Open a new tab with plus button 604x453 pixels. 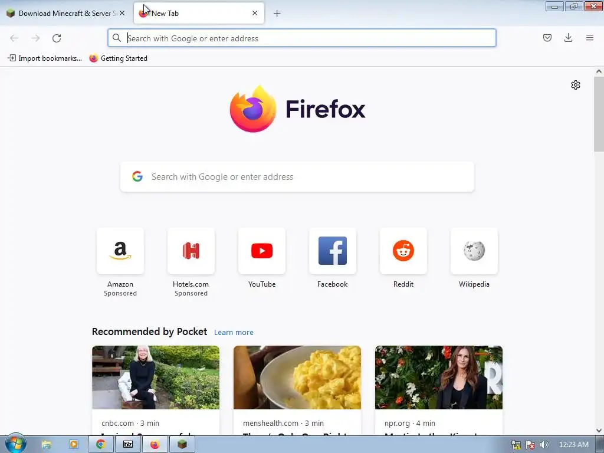click(277, 14)
